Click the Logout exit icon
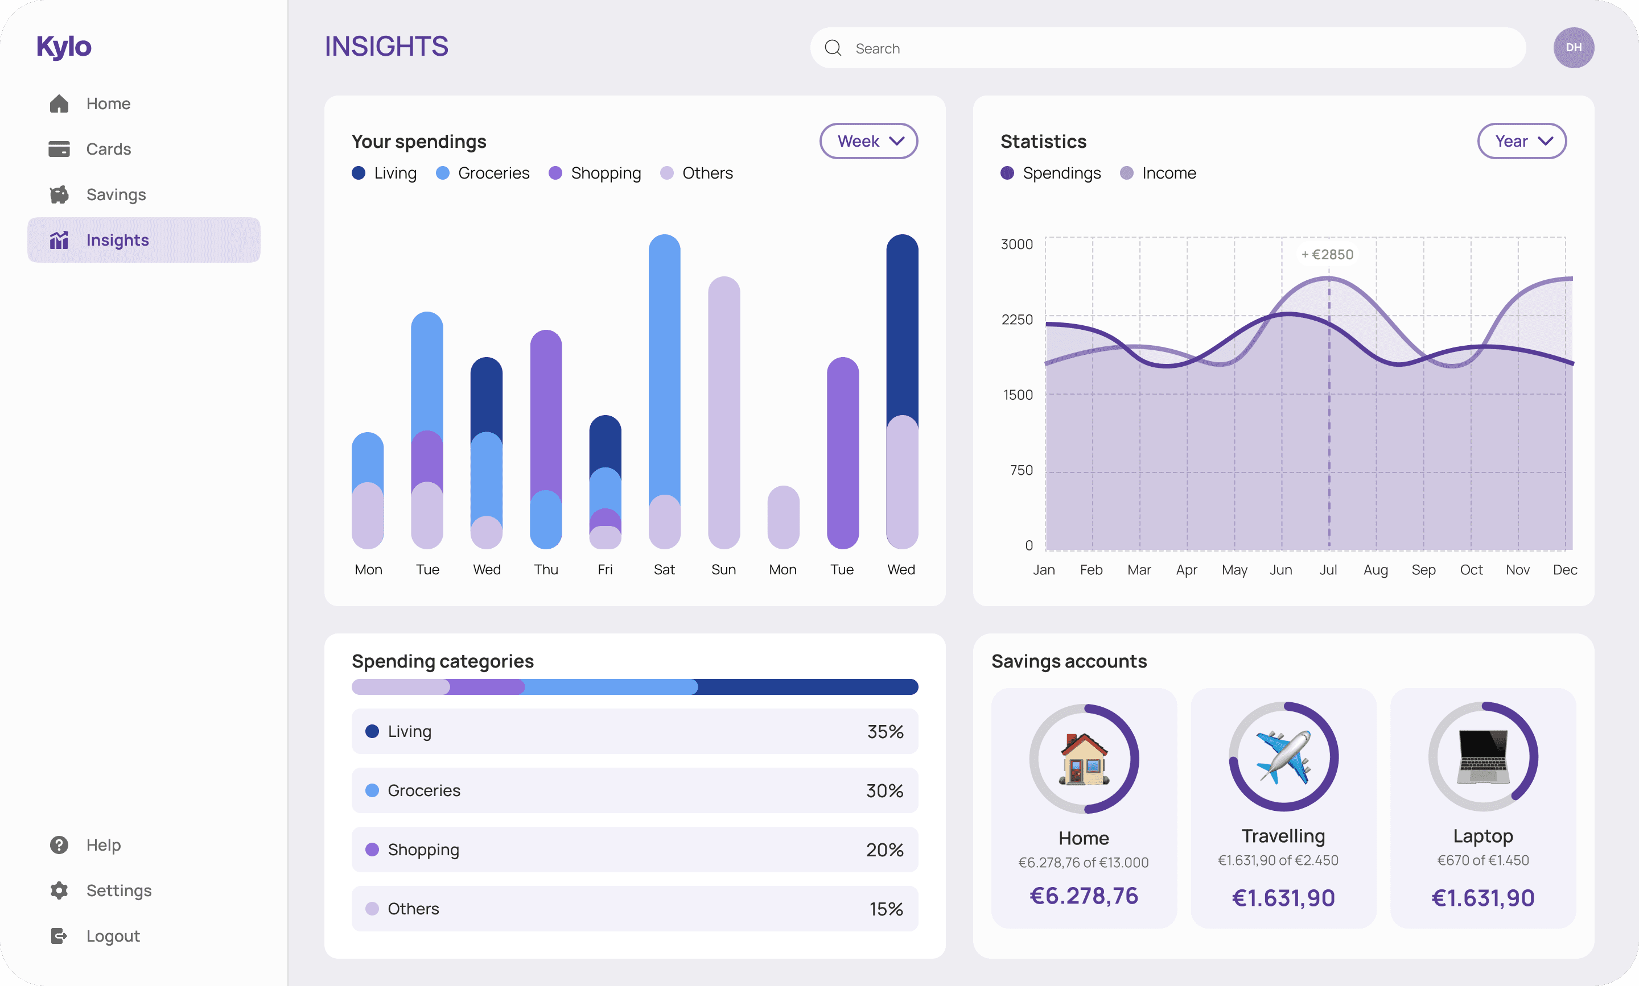1639x986 pixels. tap(59, 935)
